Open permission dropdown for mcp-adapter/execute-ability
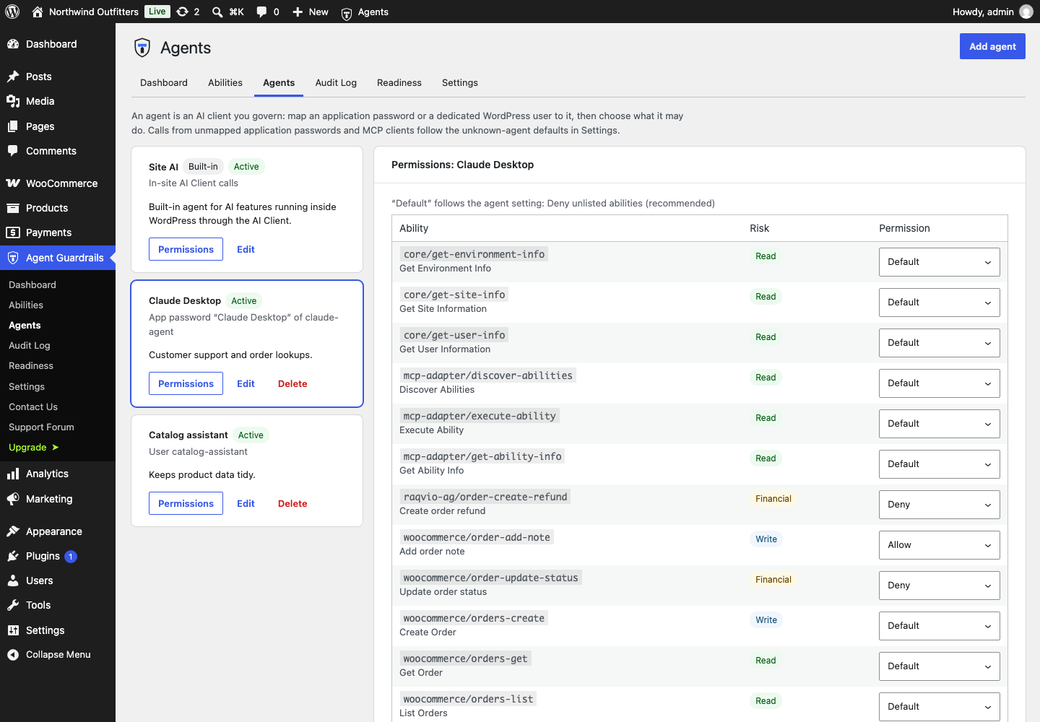The image size is (1040, 722). click(939, 424)
